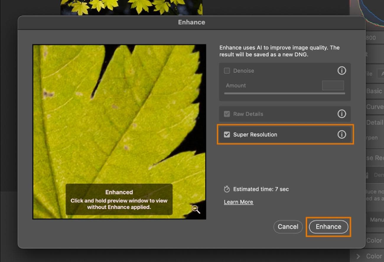
Task: Click the Enhance button
Action: [328, 227]
